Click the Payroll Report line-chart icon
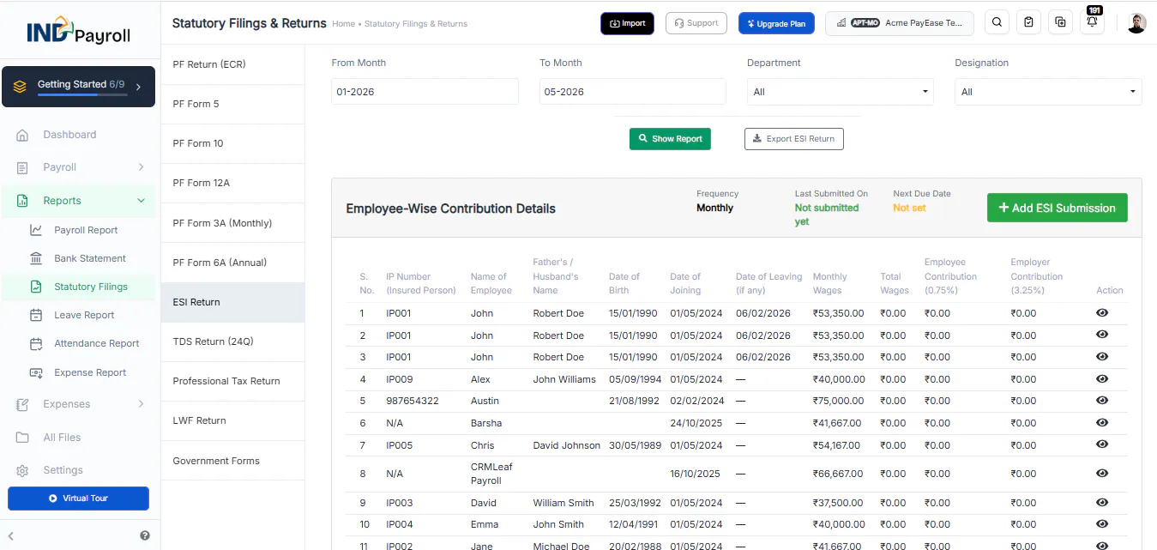Viewport: 1157px width, 550px height. point(36,230)
